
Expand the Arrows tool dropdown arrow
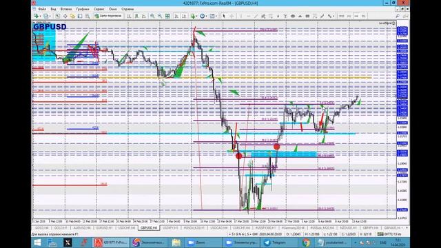(x=334, y=17)
